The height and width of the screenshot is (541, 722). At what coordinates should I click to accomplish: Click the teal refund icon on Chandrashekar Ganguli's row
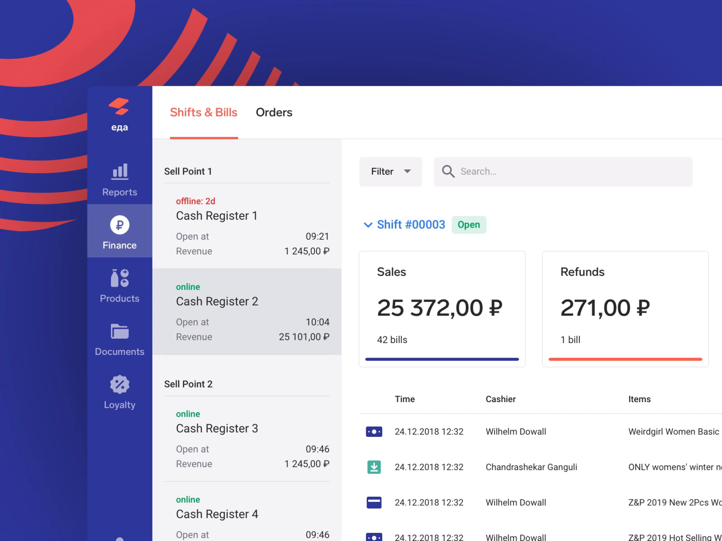point(374,467)
